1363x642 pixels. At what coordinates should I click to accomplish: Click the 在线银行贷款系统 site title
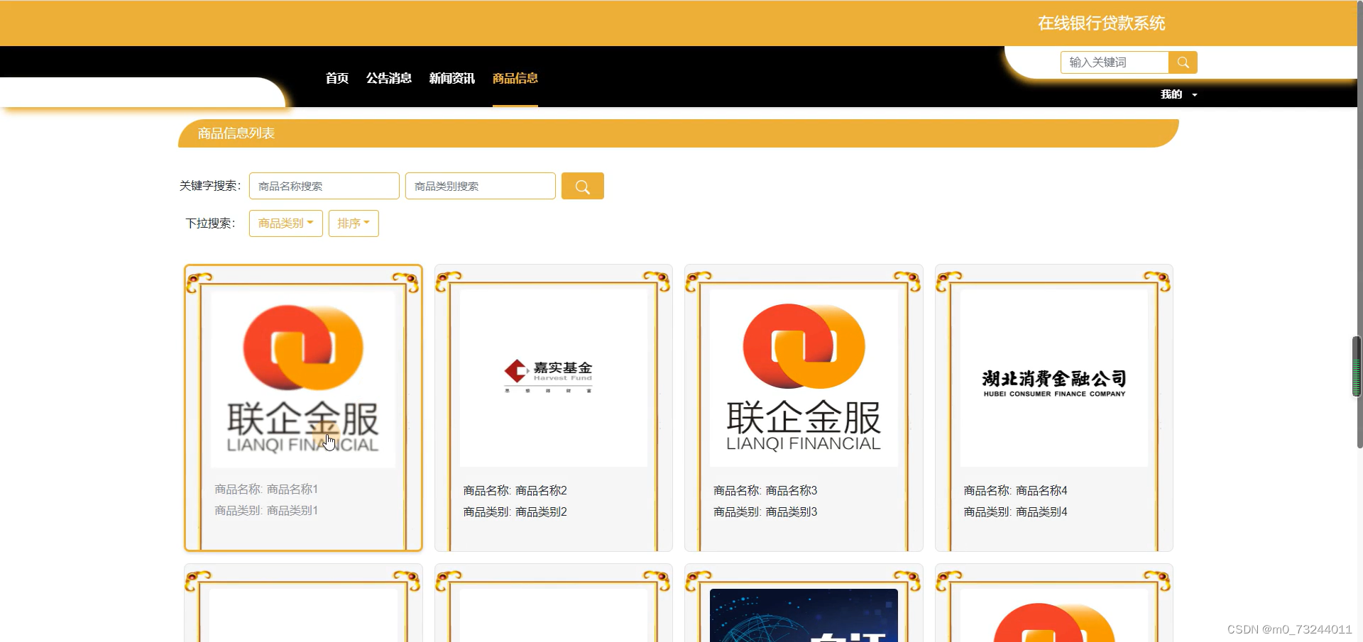[1102, 23]
